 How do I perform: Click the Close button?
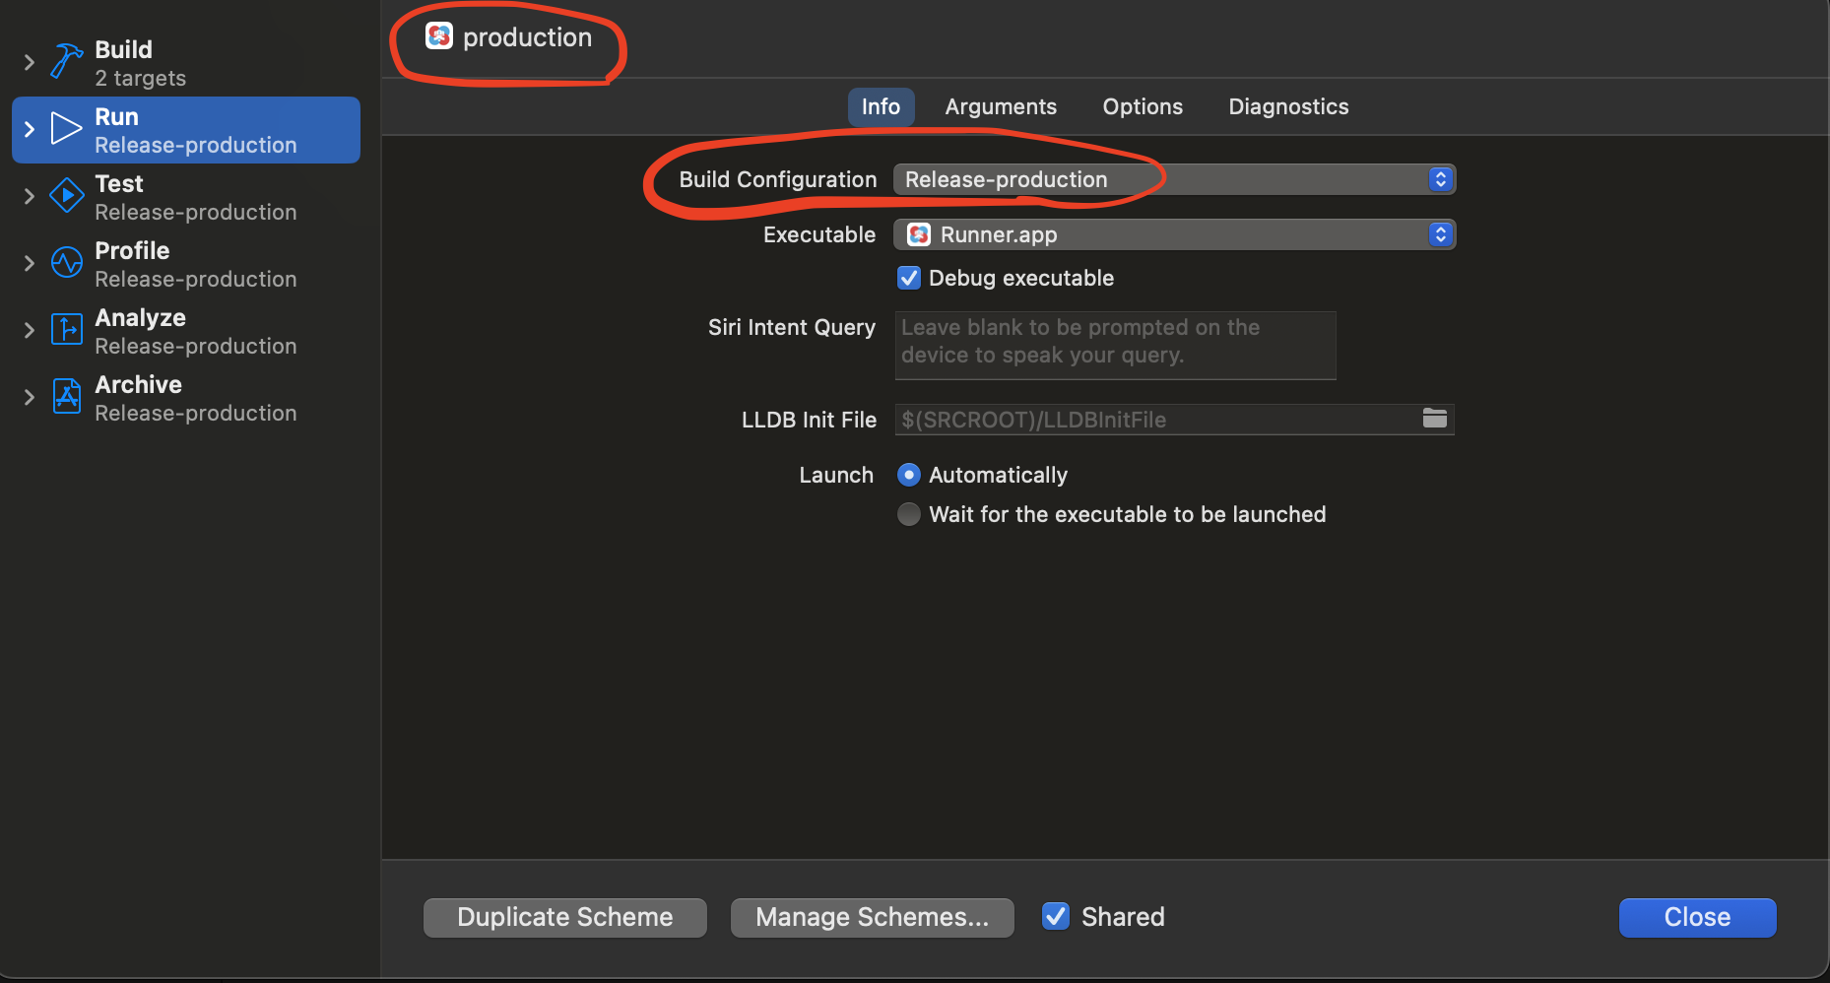(x=1697, y=917)
